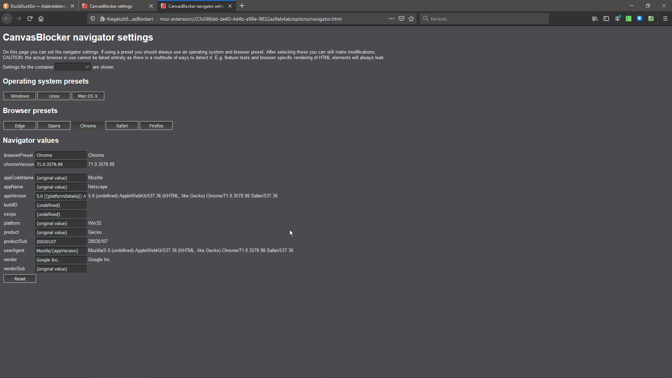Open the container settings dropdown
This screenshot has width=672, height=378.
73,67
